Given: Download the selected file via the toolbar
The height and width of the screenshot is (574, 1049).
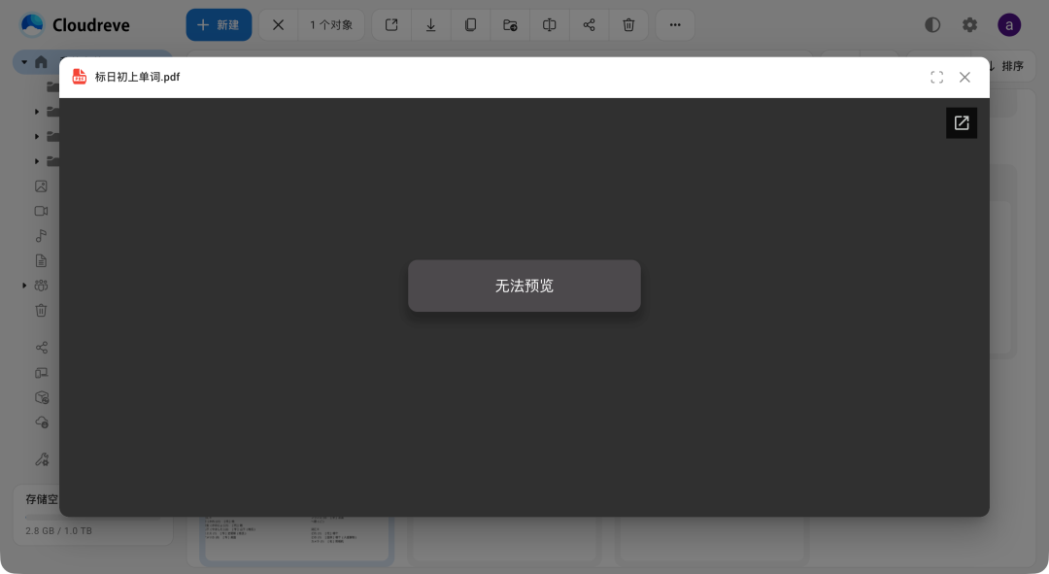Looking at the screenshot, I should click(430, 25).
